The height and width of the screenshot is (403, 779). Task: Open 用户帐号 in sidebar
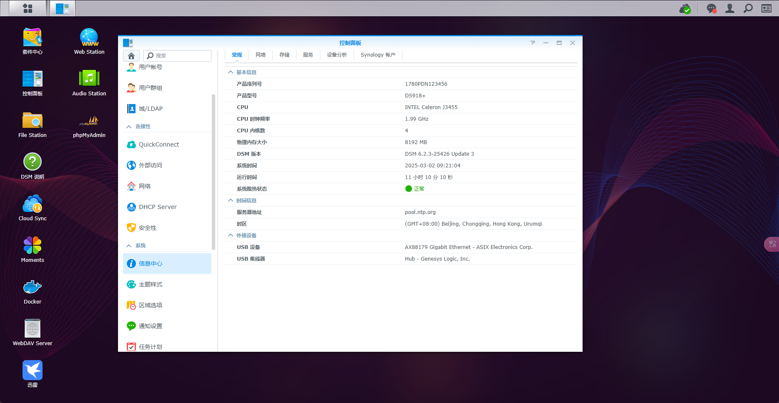tap(167, 67)
